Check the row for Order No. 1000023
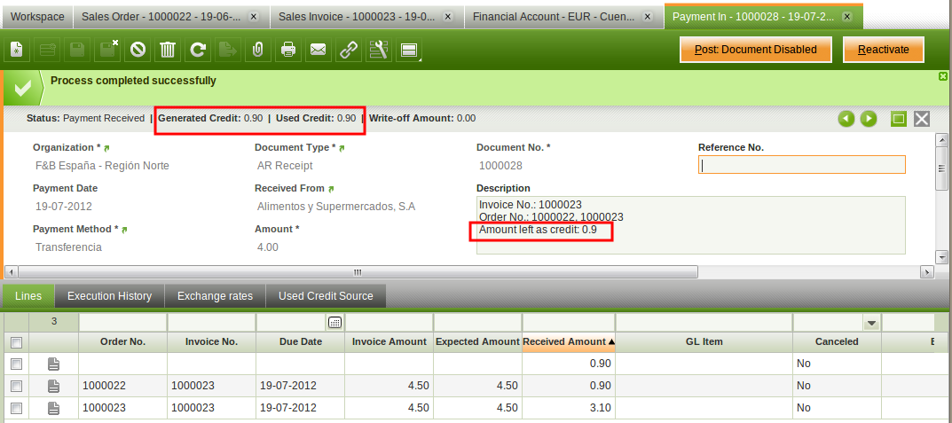This screenshot has width=952, height=423. (x=15, y=408)
